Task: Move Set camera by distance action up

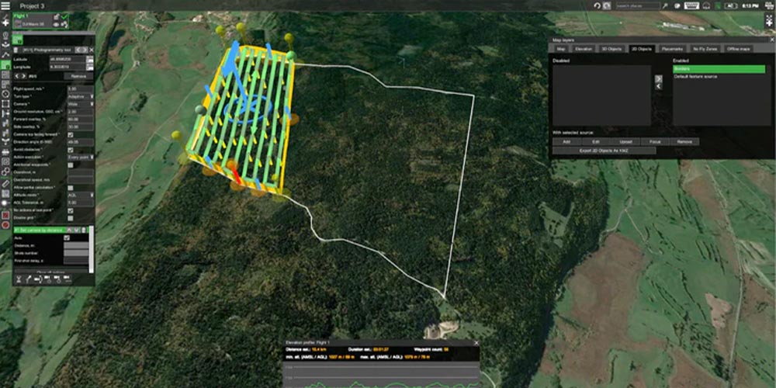Action: pos(69,230)
